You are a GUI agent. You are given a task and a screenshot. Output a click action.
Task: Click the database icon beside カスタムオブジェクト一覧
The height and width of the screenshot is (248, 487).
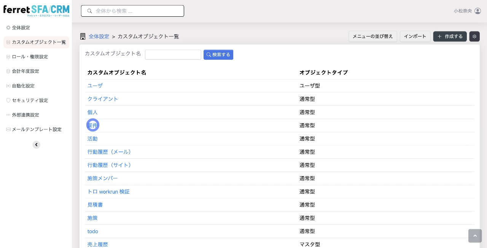pos(8,42)
